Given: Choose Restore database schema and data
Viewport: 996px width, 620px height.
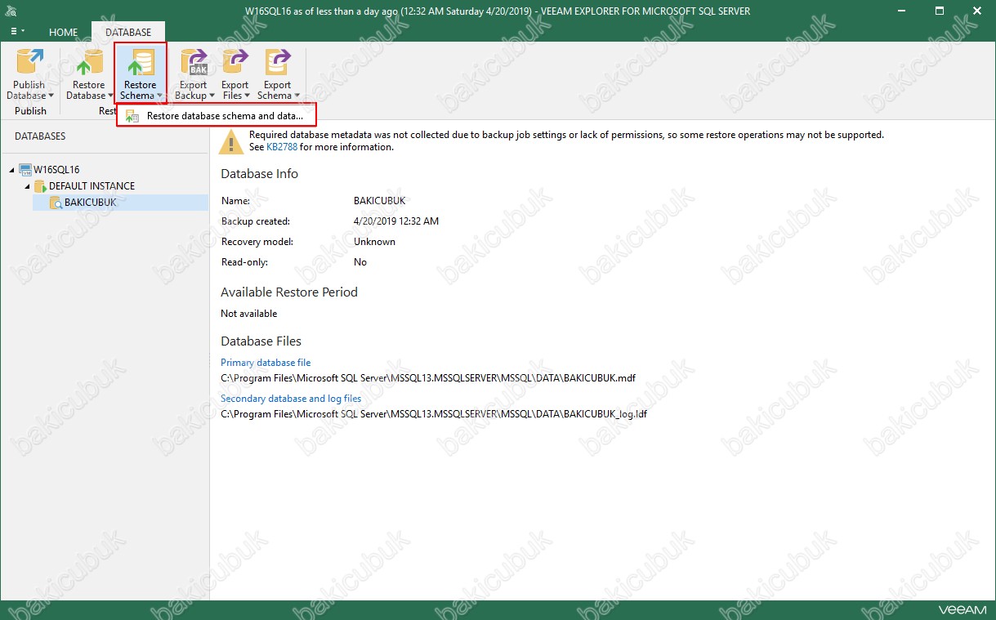Looking at the screenshot, I should [216, 116].
